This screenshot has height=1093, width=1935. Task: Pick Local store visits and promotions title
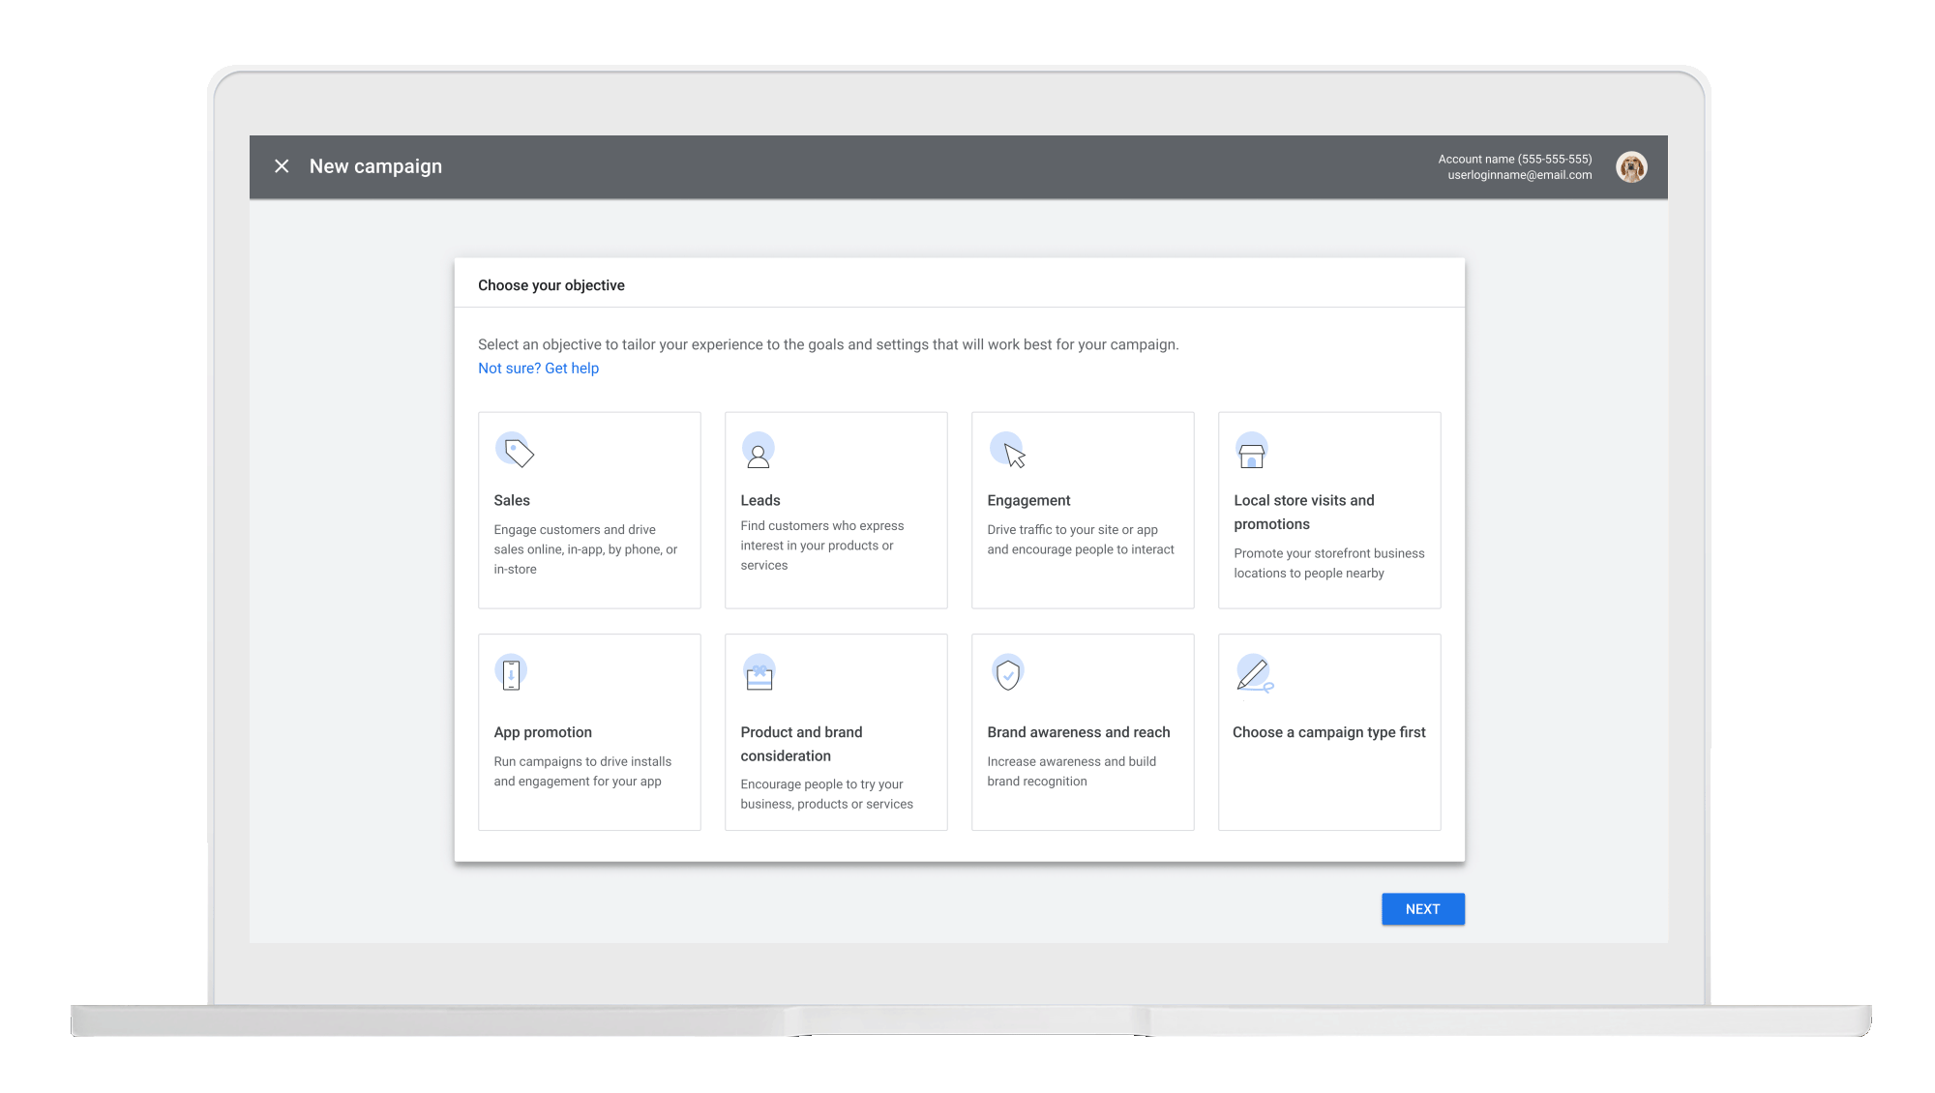[x=1303, y=512]
